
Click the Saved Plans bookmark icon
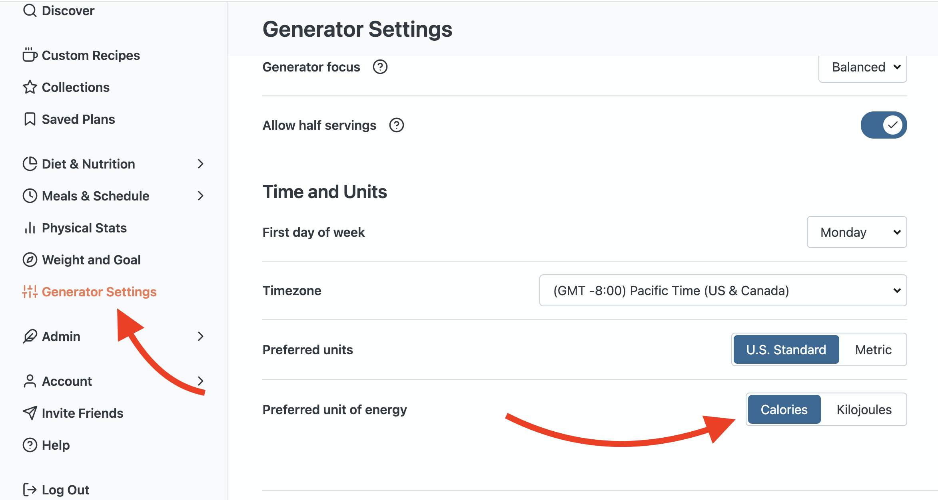click(x=30, y=119)
